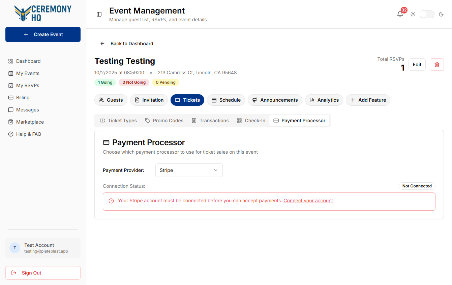Viewport: 452px width, 285px height.
Task: Open the Promo Codes tab
Action: [164, 121]
